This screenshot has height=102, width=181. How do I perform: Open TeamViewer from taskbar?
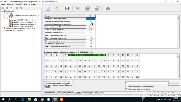49,99
